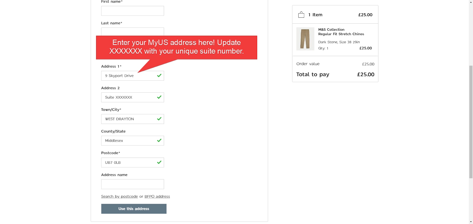The width and height of the screenshot is (473, 224).
Task: Click the Qty: 1 text
Action: click(323, 48)
